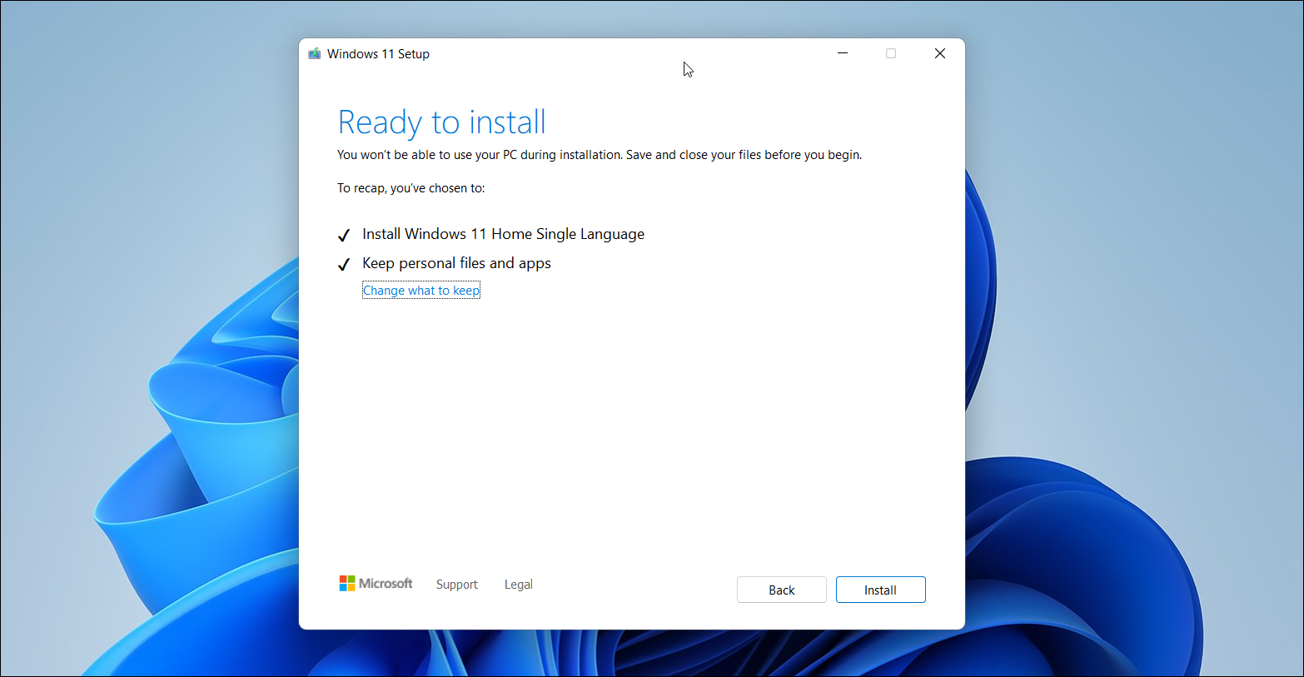1304x677 pixels.
Task: Open the Legal link
Action: 518,585
